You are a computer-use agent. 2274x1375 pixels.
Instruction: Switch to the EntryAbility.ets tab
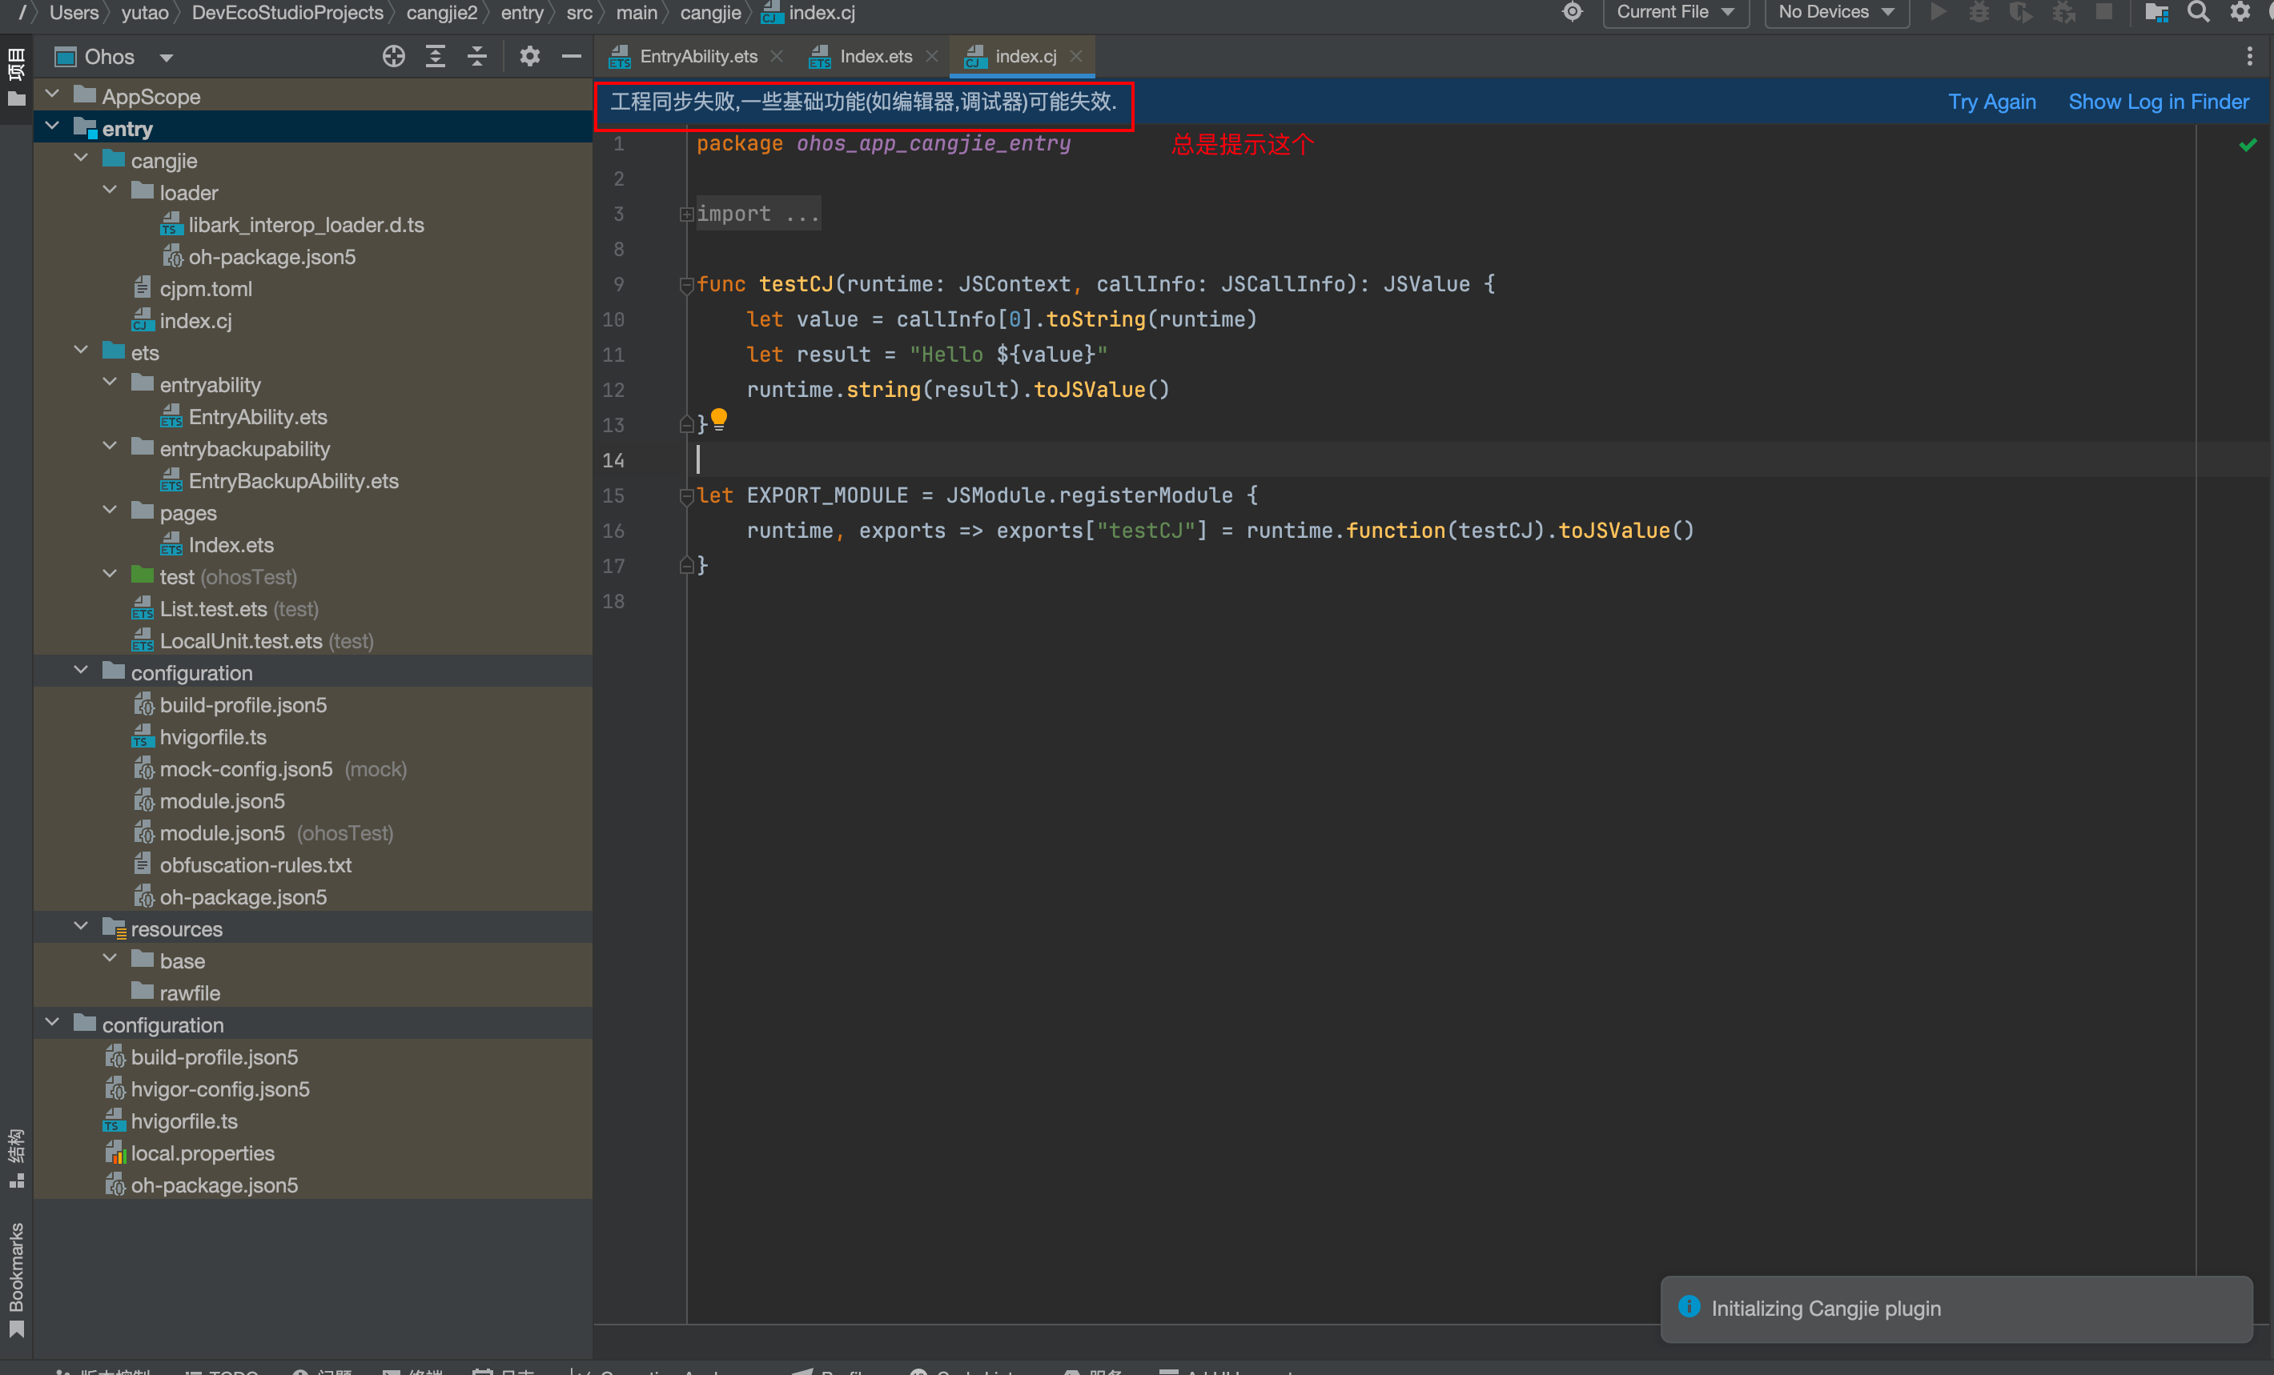(x=699, y=57)
